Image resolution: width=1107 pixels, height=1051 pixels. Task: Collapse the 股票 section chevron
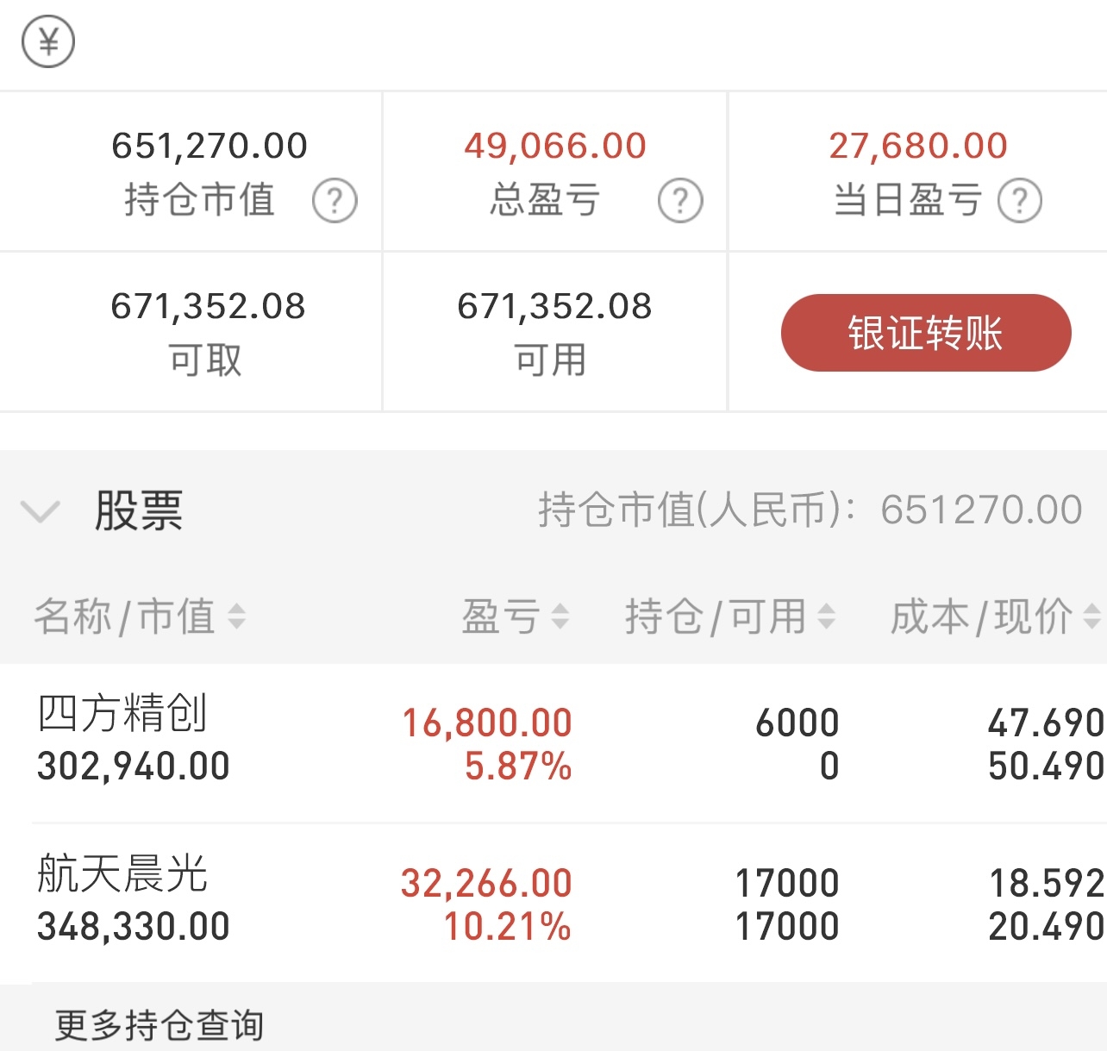click(40, 511)
